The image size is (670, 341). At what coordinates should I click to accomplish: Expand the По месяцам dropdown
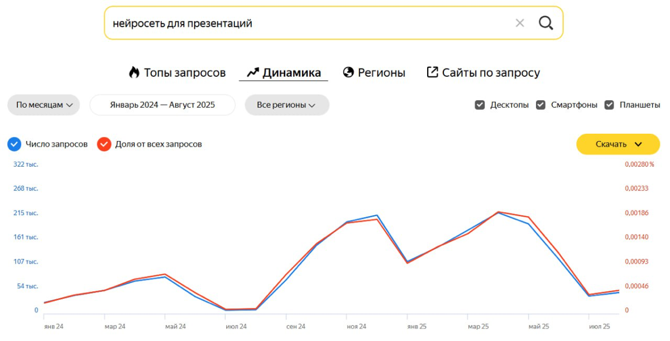(x=44, y=105)
